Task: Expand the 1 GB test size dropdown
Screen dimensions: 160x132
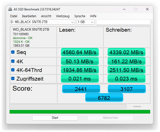Action: pos(85,22)
